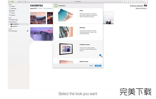Choose the Mounting option radio circle
The height and width of the screenshot is (99, 156).
(x=100, y=38)
